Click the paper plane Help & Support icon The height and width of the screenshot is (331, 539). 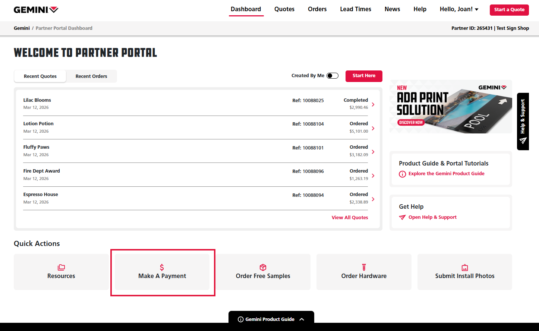click(x=523, y=141)
